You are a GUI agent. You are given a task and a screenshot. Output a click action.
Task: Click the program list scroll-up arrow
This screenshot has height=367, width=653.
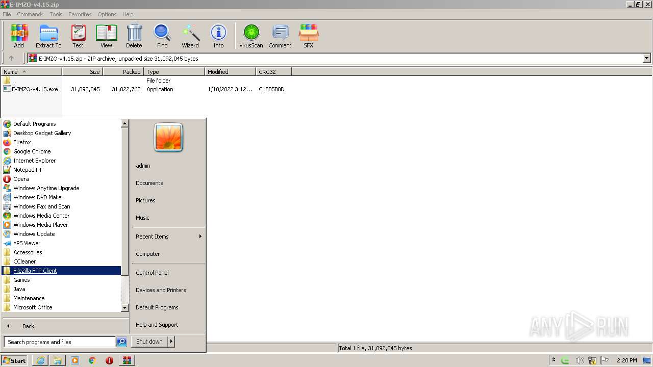(125, 123)
